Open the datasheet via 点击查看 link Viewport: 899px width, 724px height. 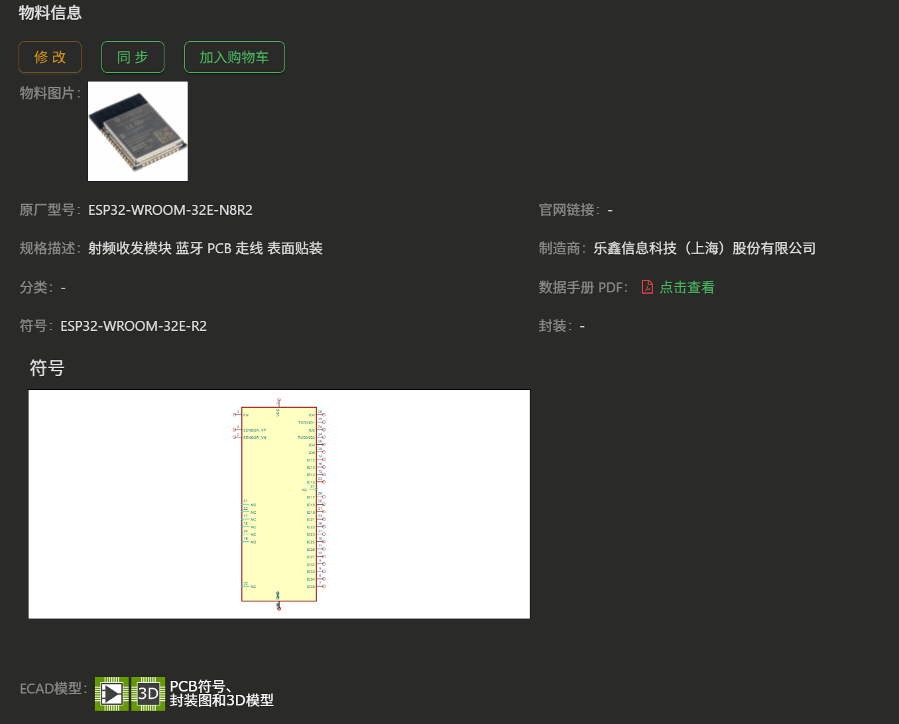coord(687,287)
